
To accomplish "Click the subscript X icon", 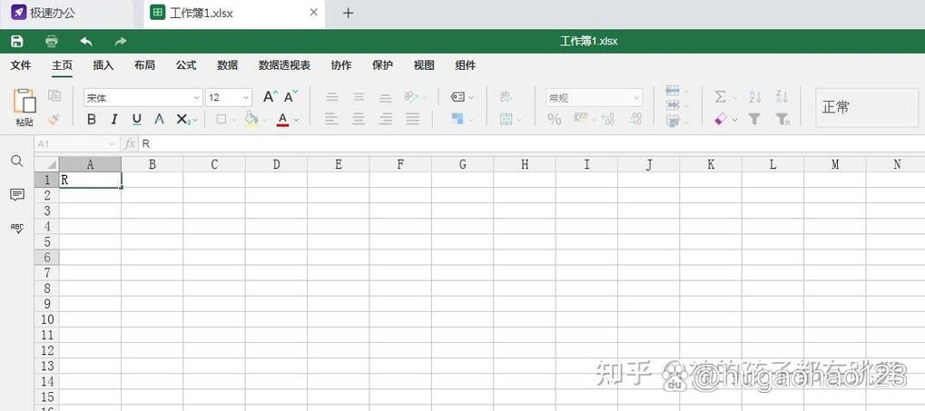I will point(182,119).
